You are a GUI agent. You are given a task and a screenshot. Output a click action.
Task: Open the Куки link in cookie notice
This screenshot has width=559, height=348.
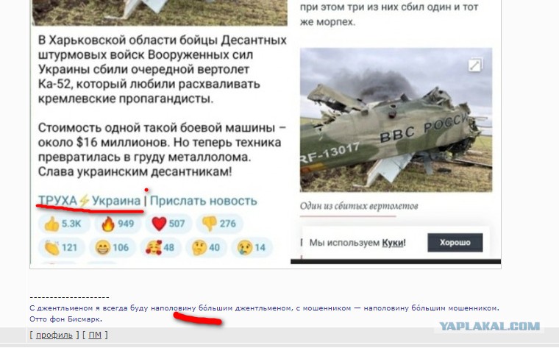tap(393, 244)
